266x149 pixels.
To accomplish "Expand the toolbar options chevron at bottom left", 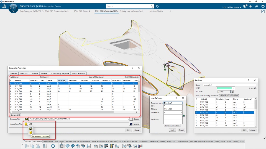I will click(22, 144).
